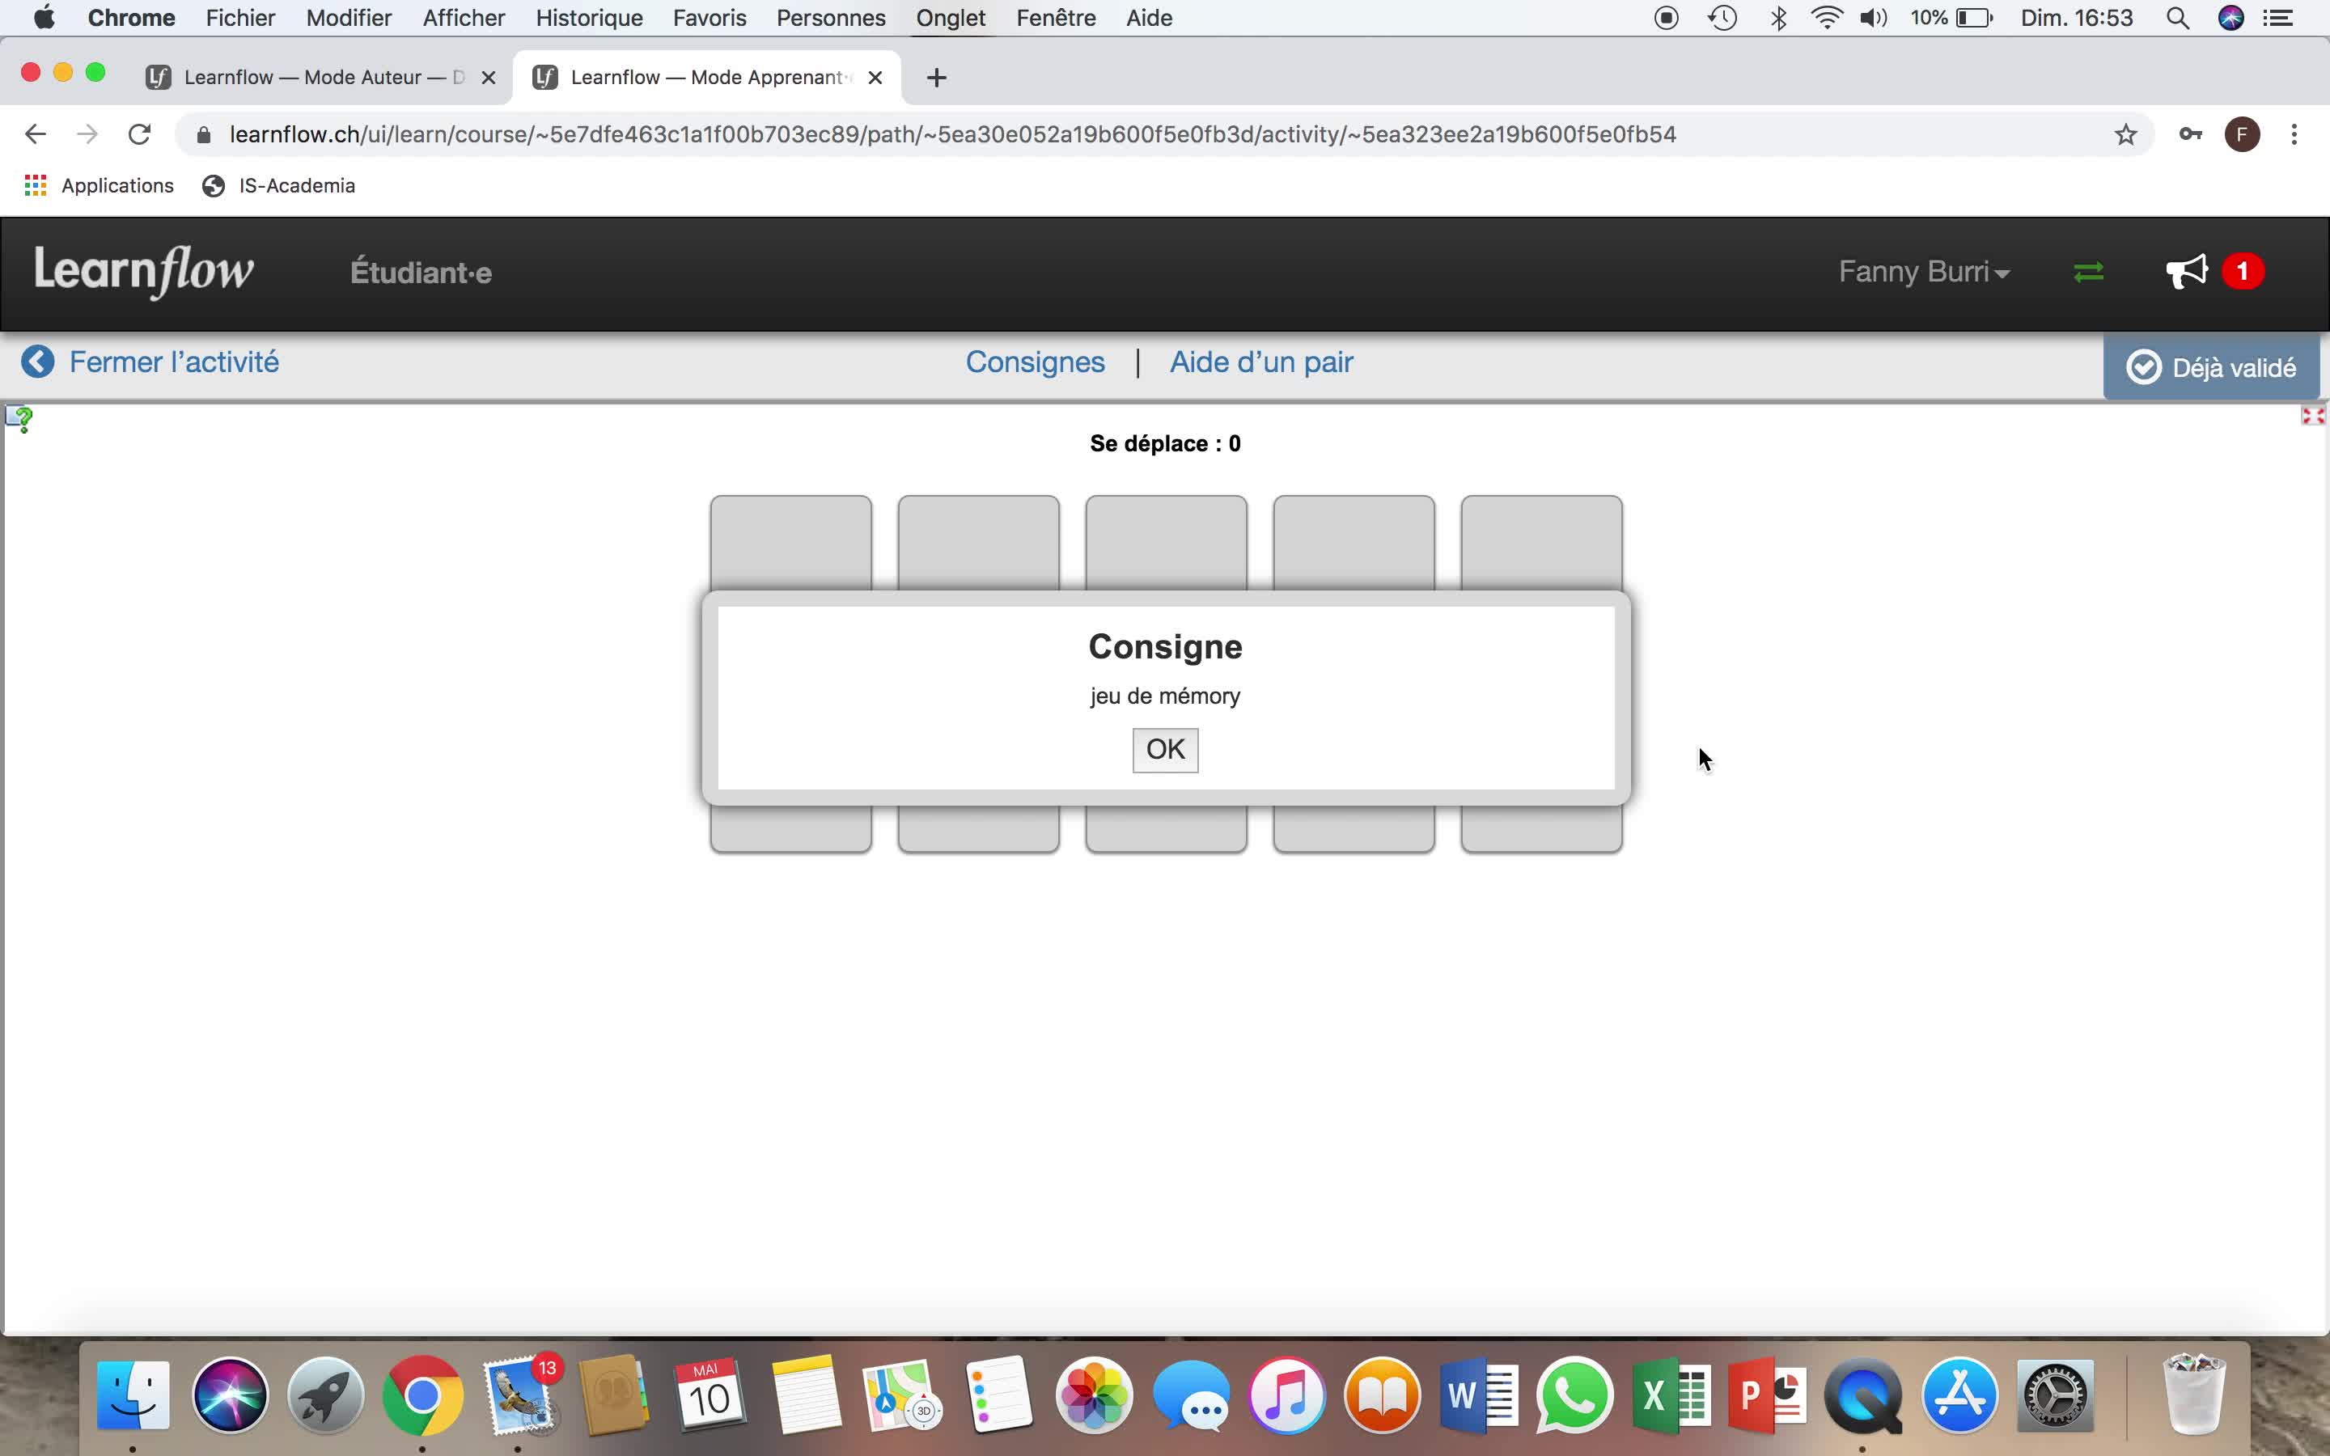
Task: Click back arrow icon beside Fermer l'activité
Action: coord(37,362)
